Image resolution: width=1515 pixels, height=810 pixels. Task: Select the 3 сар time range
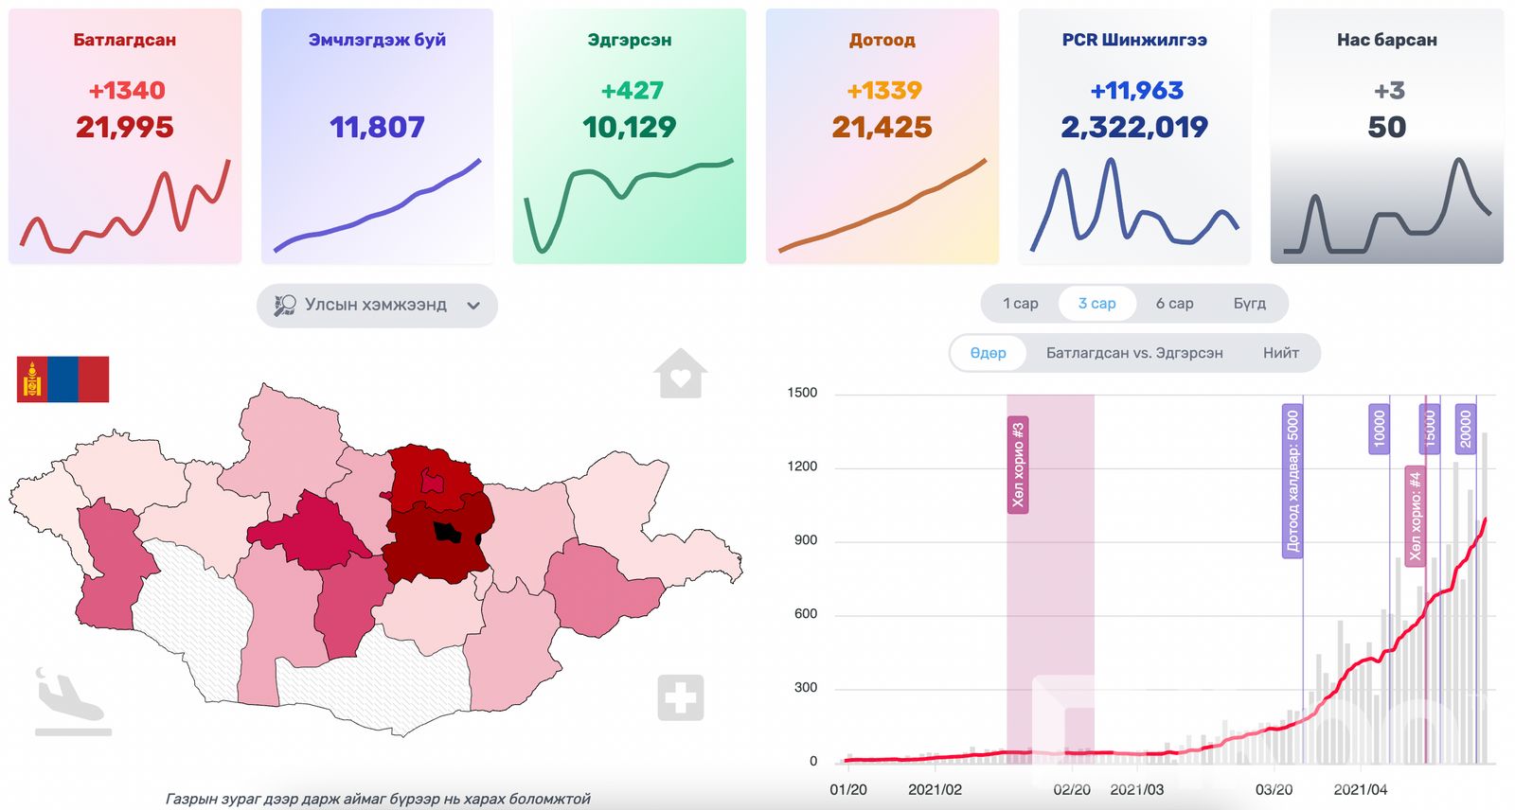[1096, 304]
